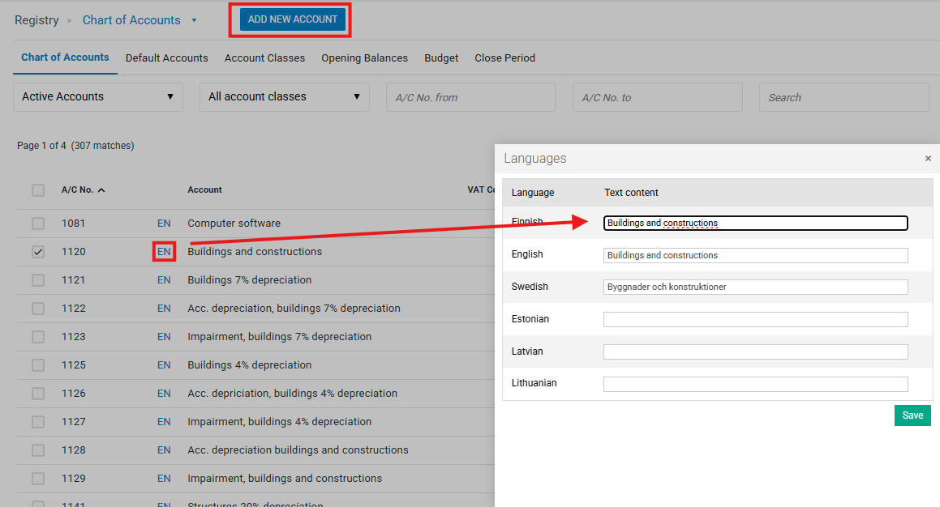Image resolution: width=940 pixels, height=507 pixels.
Task: Focus the Estonian text content field
Action: click(755, 320)
